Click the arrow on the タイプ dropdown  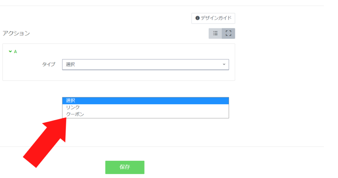tap(224, 65)
